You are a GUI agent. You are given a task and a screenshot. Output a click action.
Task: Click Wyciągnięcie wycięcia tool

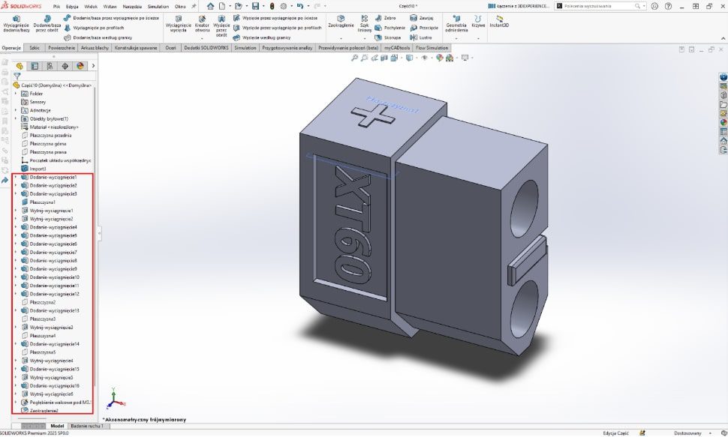tap(178, 24)
